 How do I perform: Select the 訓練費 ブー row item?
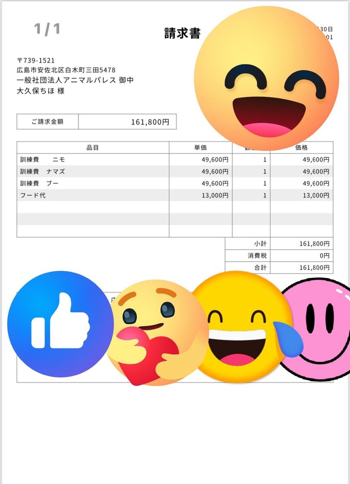(40, 183)
